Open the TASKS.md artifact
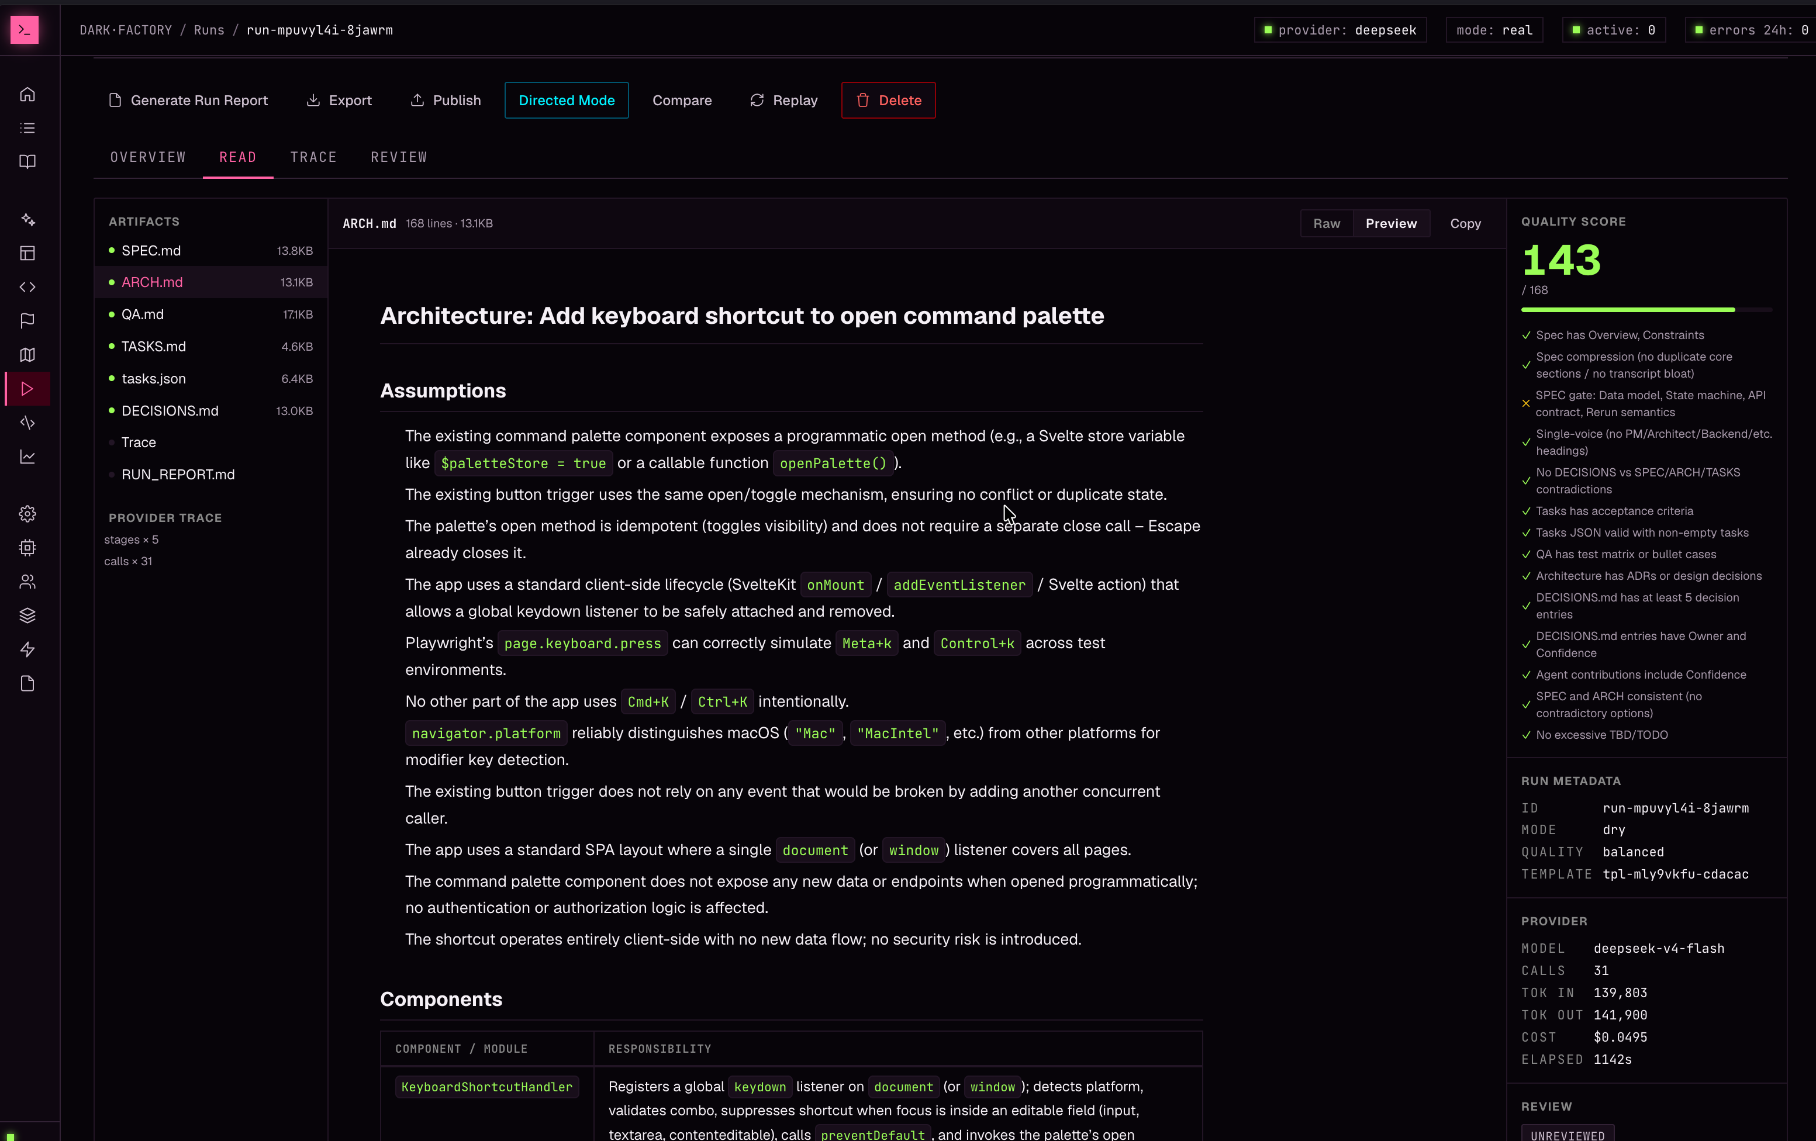This screenshot has width=1816, height=1141. 210,346
